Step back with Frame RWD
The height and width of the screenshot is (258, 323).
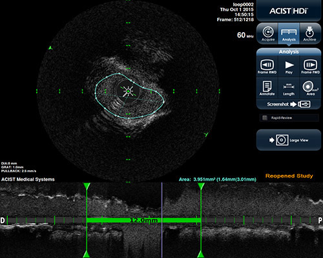(x=267, y=66)
